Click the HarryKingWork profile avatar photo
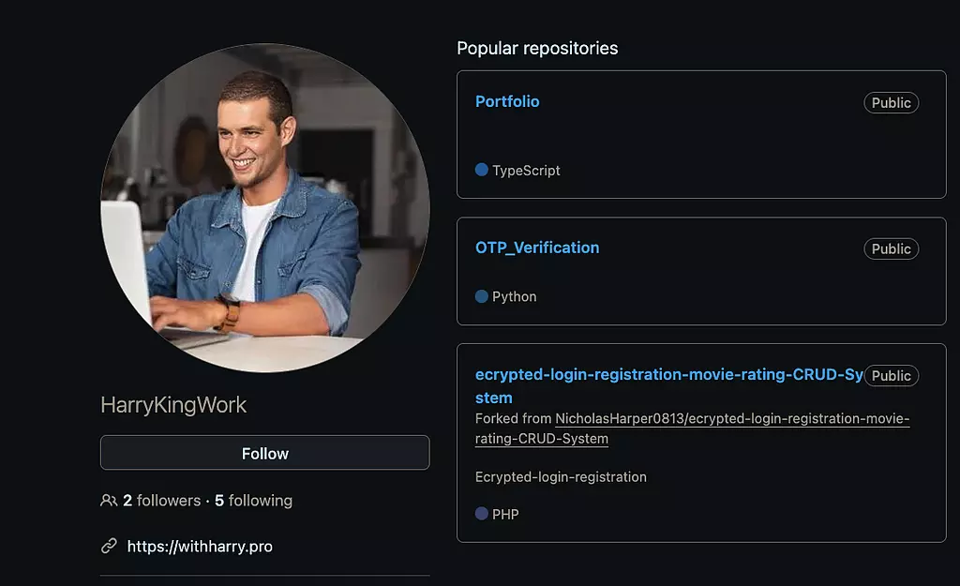Screen dimensions: 960x586 click(x=265, y=208)
